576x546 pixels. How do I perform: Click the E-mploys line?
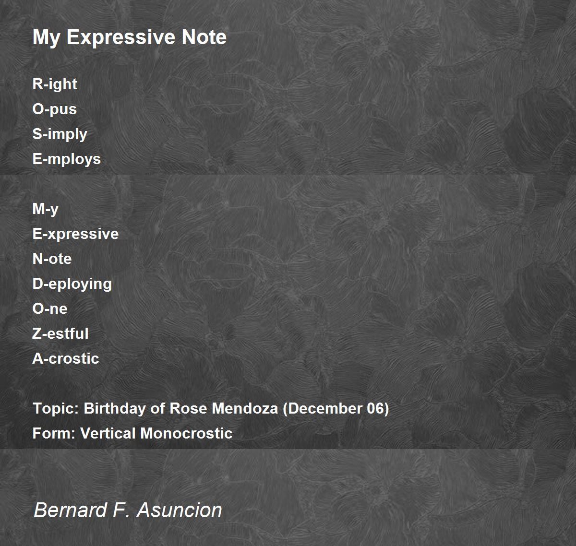pyautogui.click(x=67, y=159)
